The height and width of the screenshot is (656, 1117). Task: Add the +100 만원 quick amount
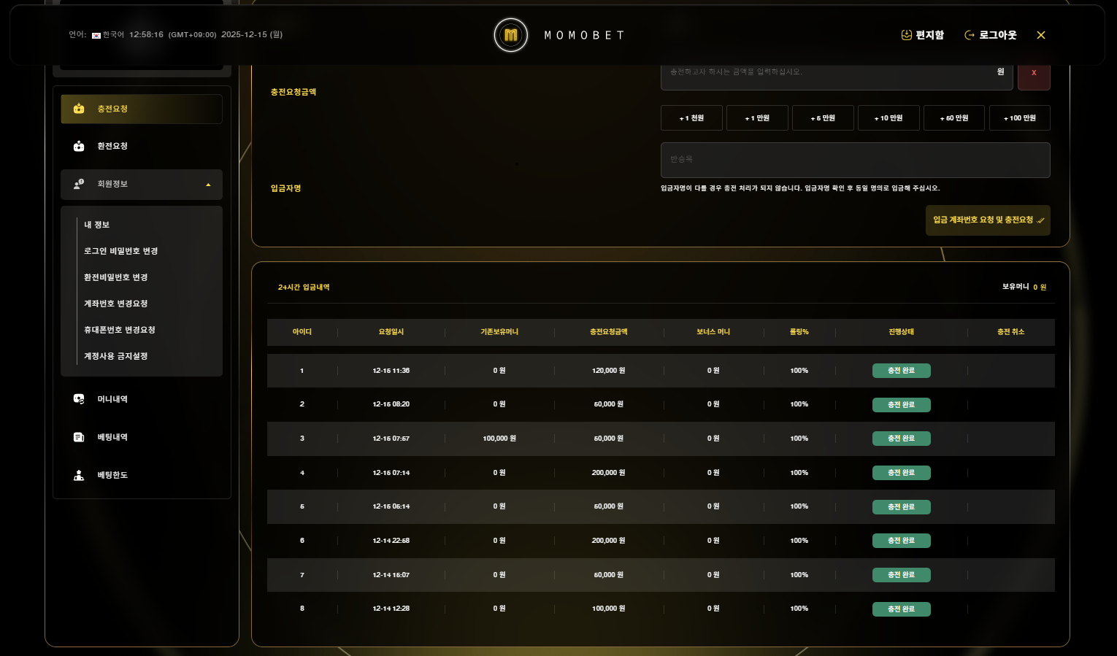coord(1019,118)
